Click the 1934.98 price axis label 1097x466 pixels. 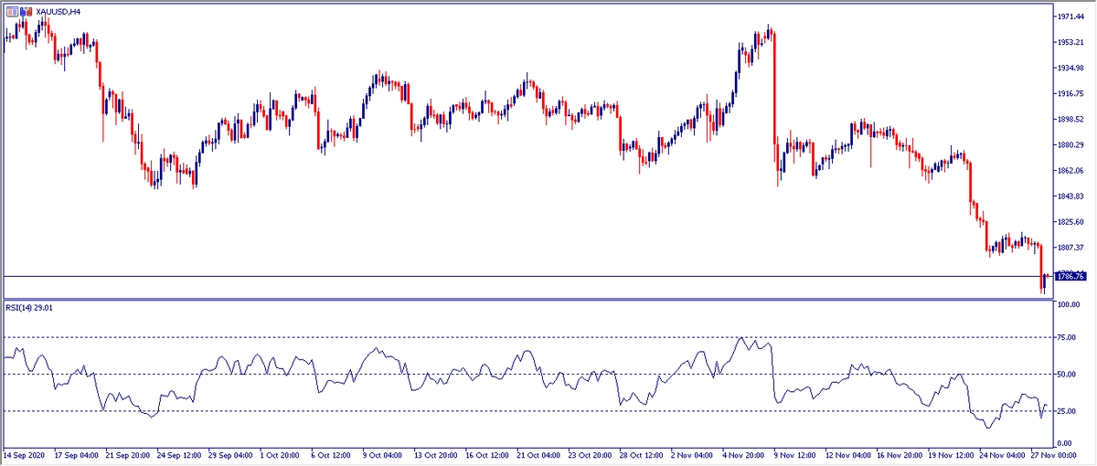coord(1069,69)
